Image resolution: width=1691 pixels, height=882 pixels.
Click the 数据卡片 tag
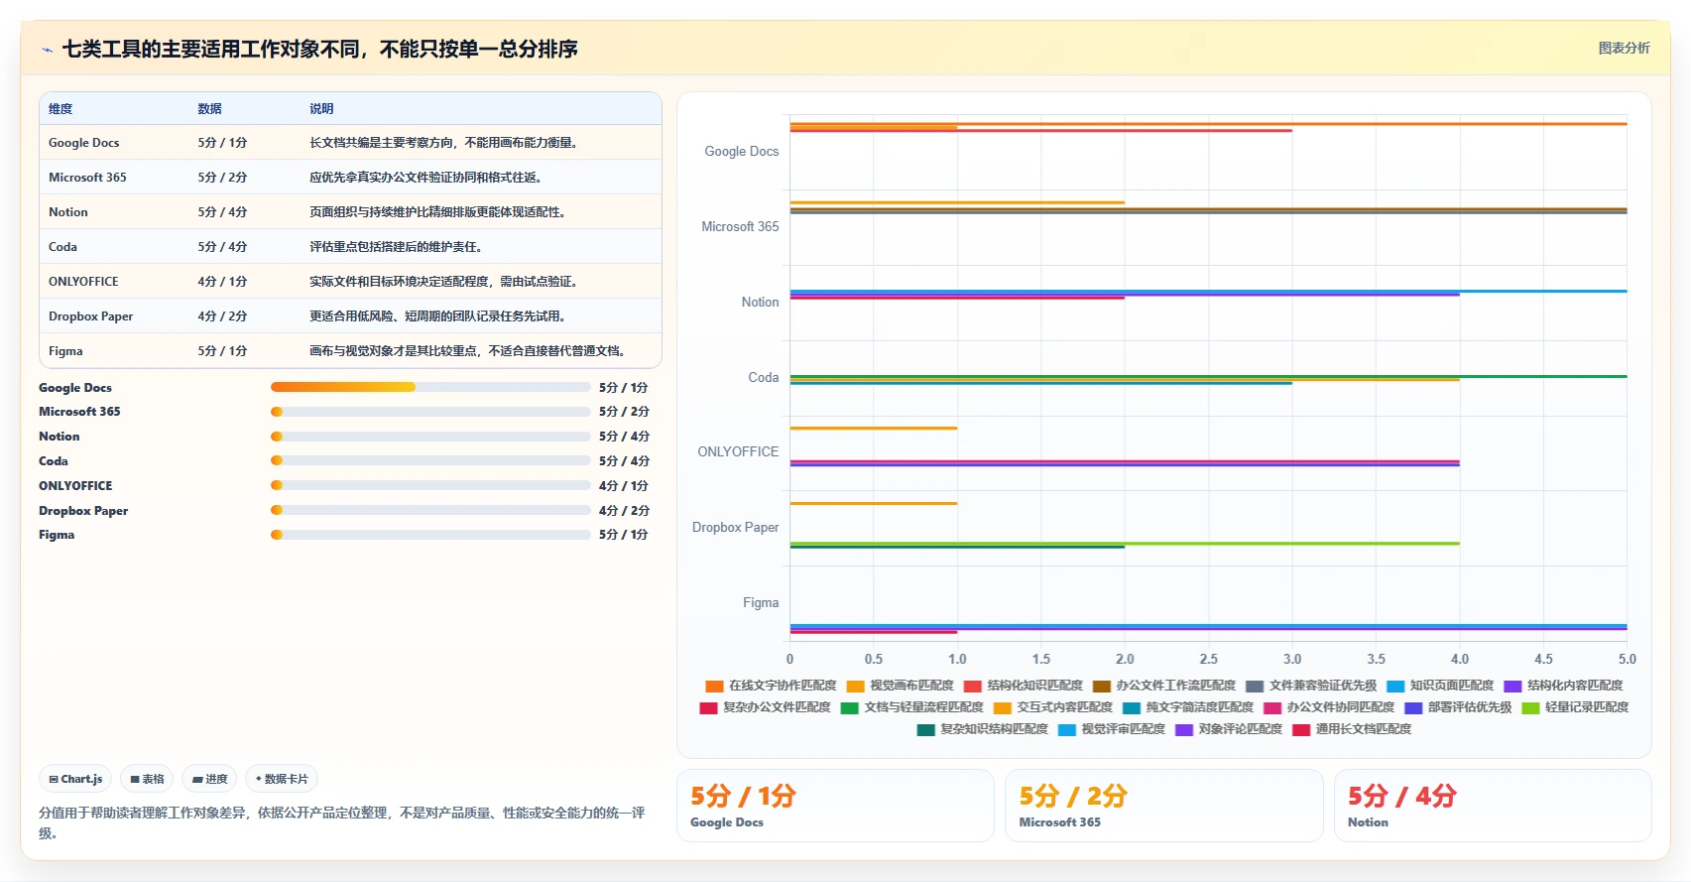pyautogui.click(x=282, y=779)
